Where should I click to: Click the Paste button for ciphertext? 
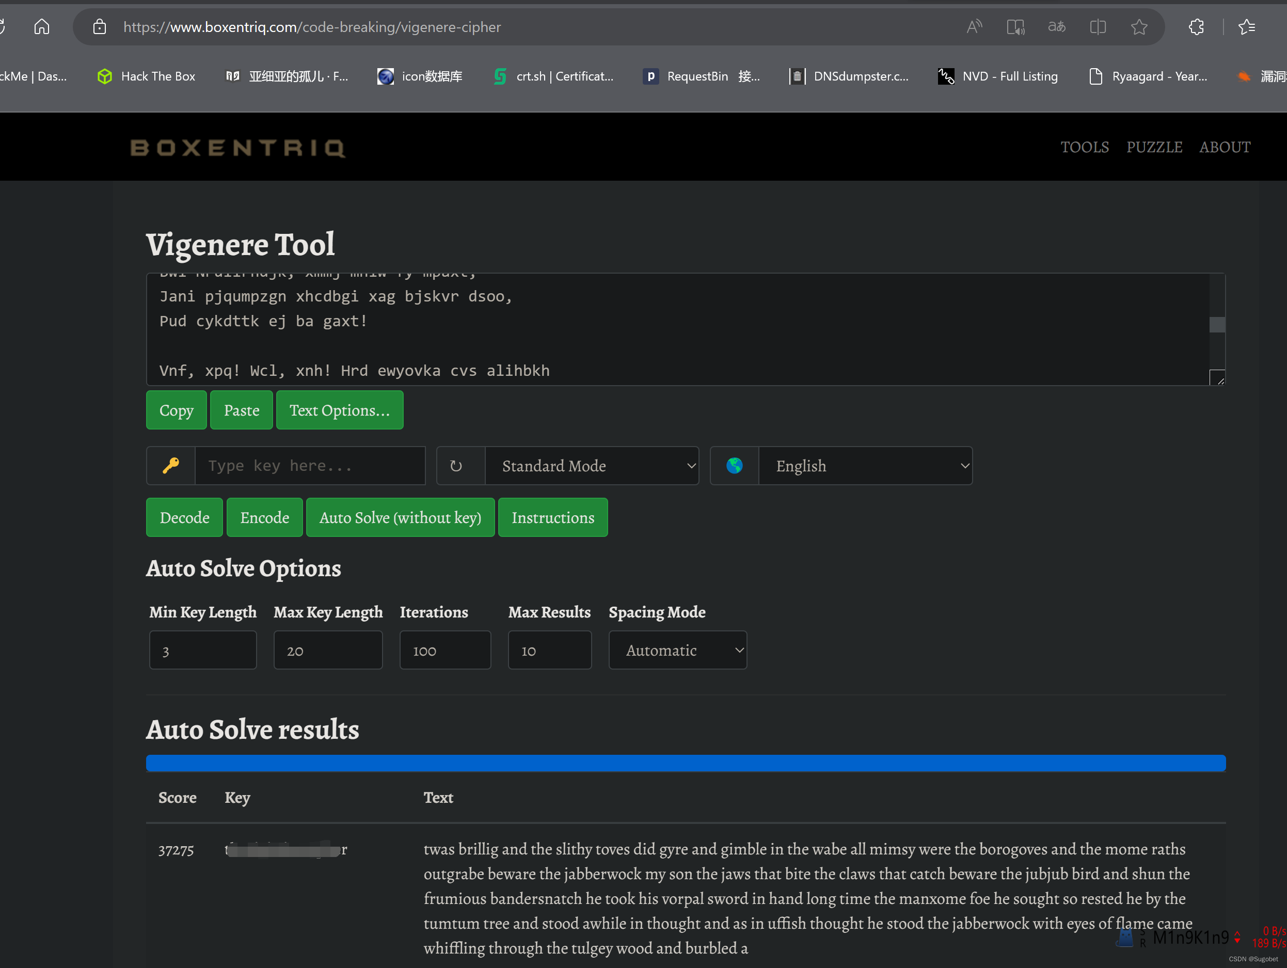(242, 410)
